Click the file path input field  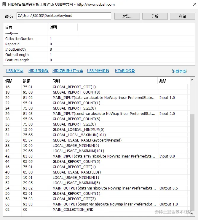click(64, 16)
